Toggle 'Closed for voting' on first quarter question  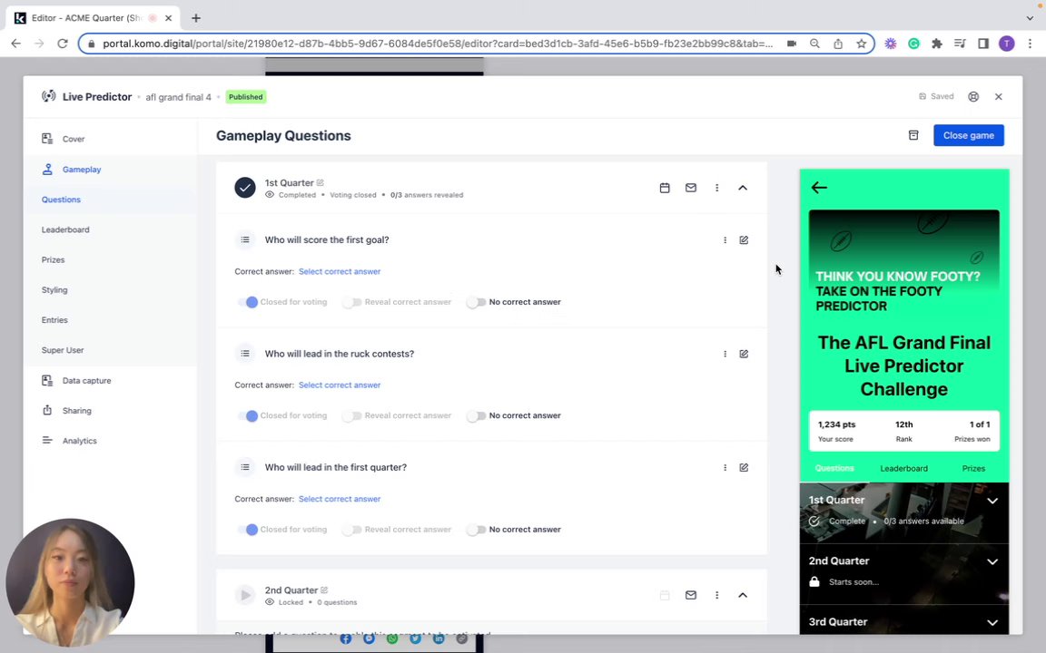click(248, 530)
